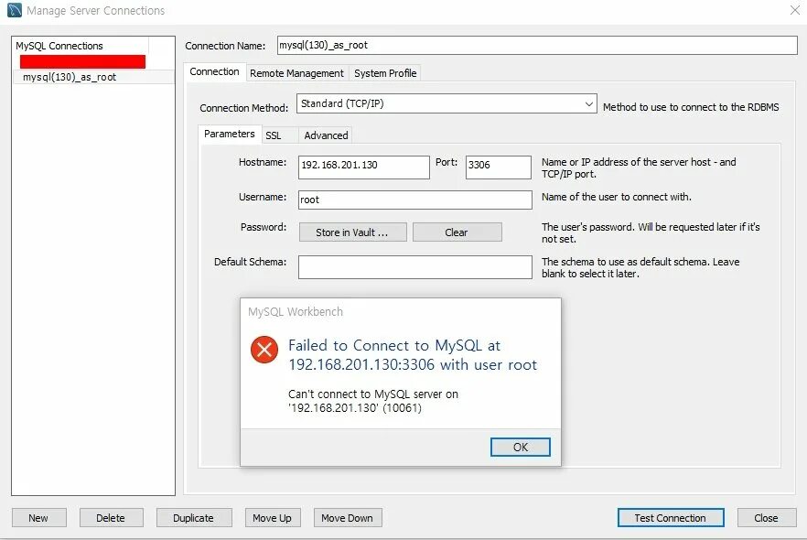Viewport: 807px width, 540px height.
Task: Click the 'Failed to Connect to MySQL' message
Action: click(x=413, y=355)
